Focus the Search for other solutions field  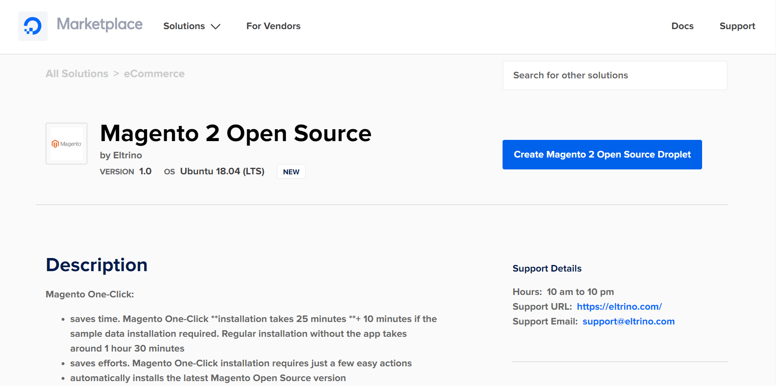[x=614, y=75]
